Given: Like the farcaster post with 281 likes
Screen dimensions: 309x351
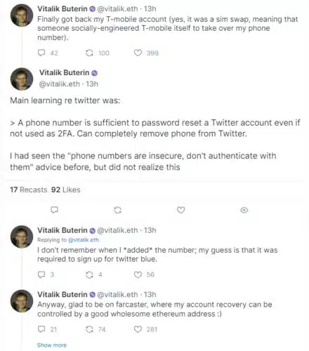Looking at the screenshot, I should pos(138,329).
